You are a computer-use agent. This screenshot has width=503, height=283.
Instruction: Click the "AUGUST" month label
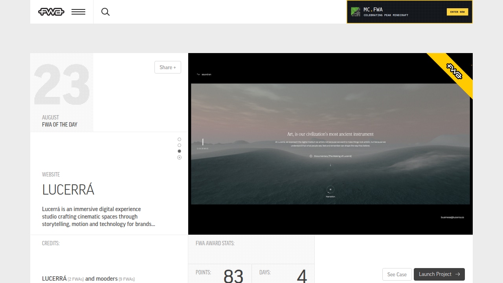coord(50,118)
